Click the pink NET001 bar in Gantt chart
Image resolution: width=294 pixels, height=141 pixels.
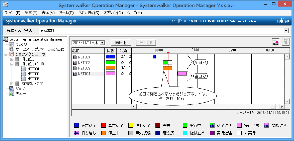(182, 73)
